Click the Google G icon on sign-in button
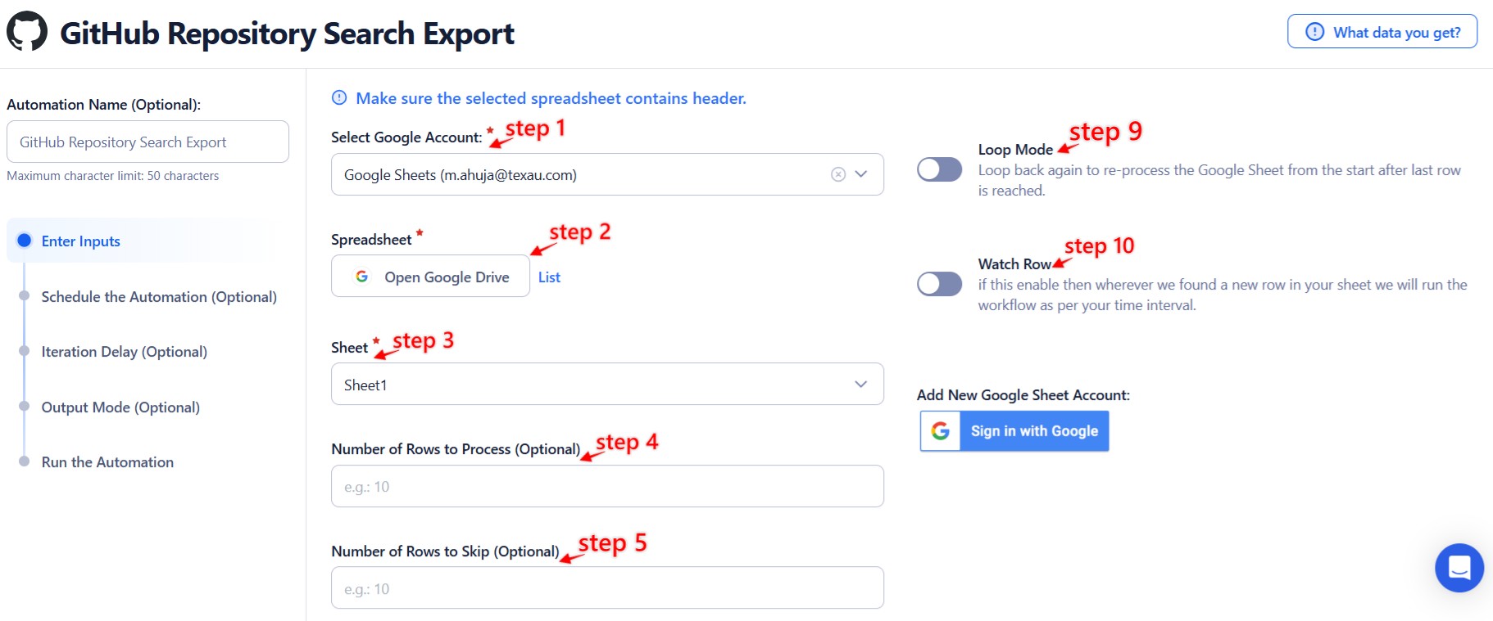Image resolution: width=1493 pixels, height=621 pixels. (941, 431)
